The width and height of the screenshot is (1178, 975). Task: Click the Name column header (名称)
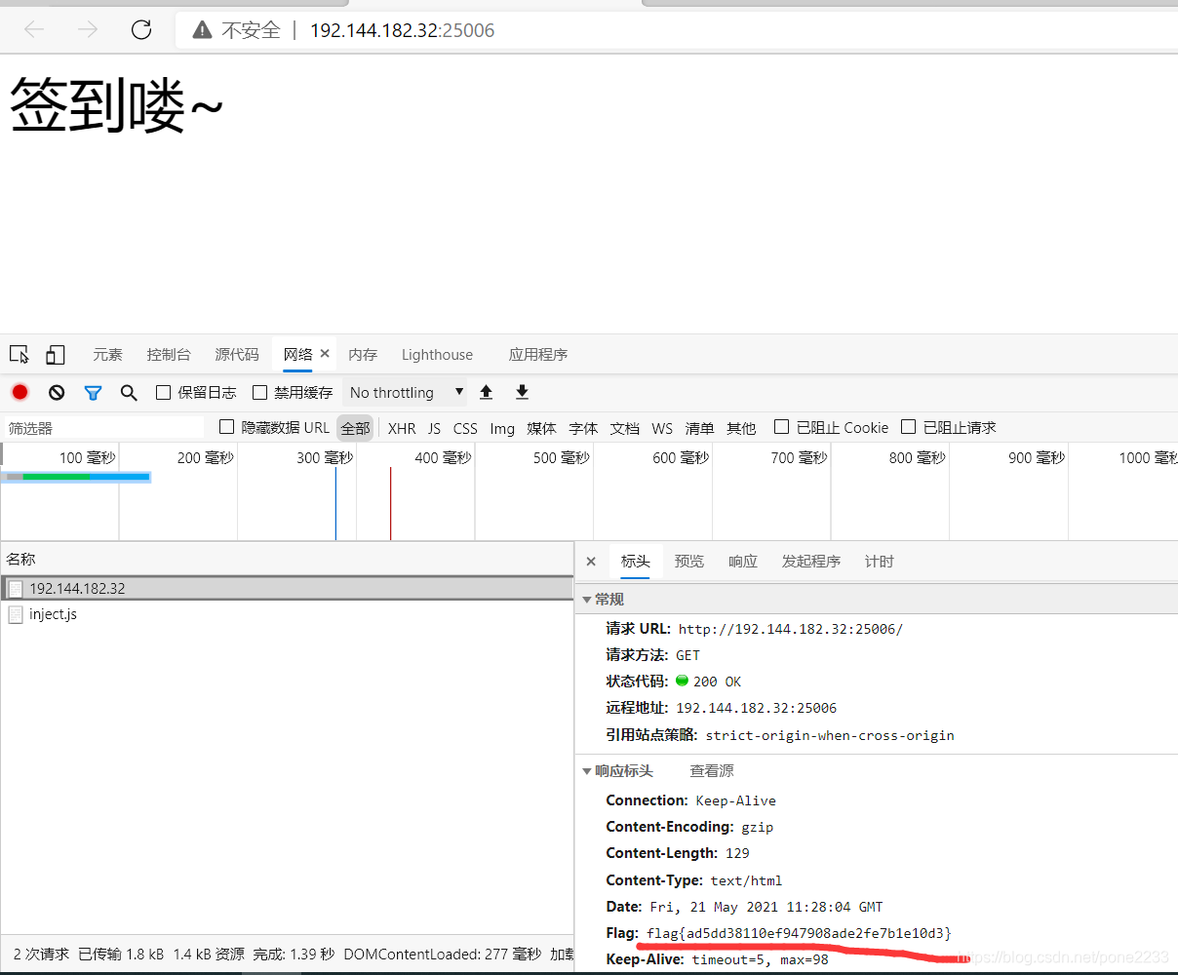[x=287, y=559]
